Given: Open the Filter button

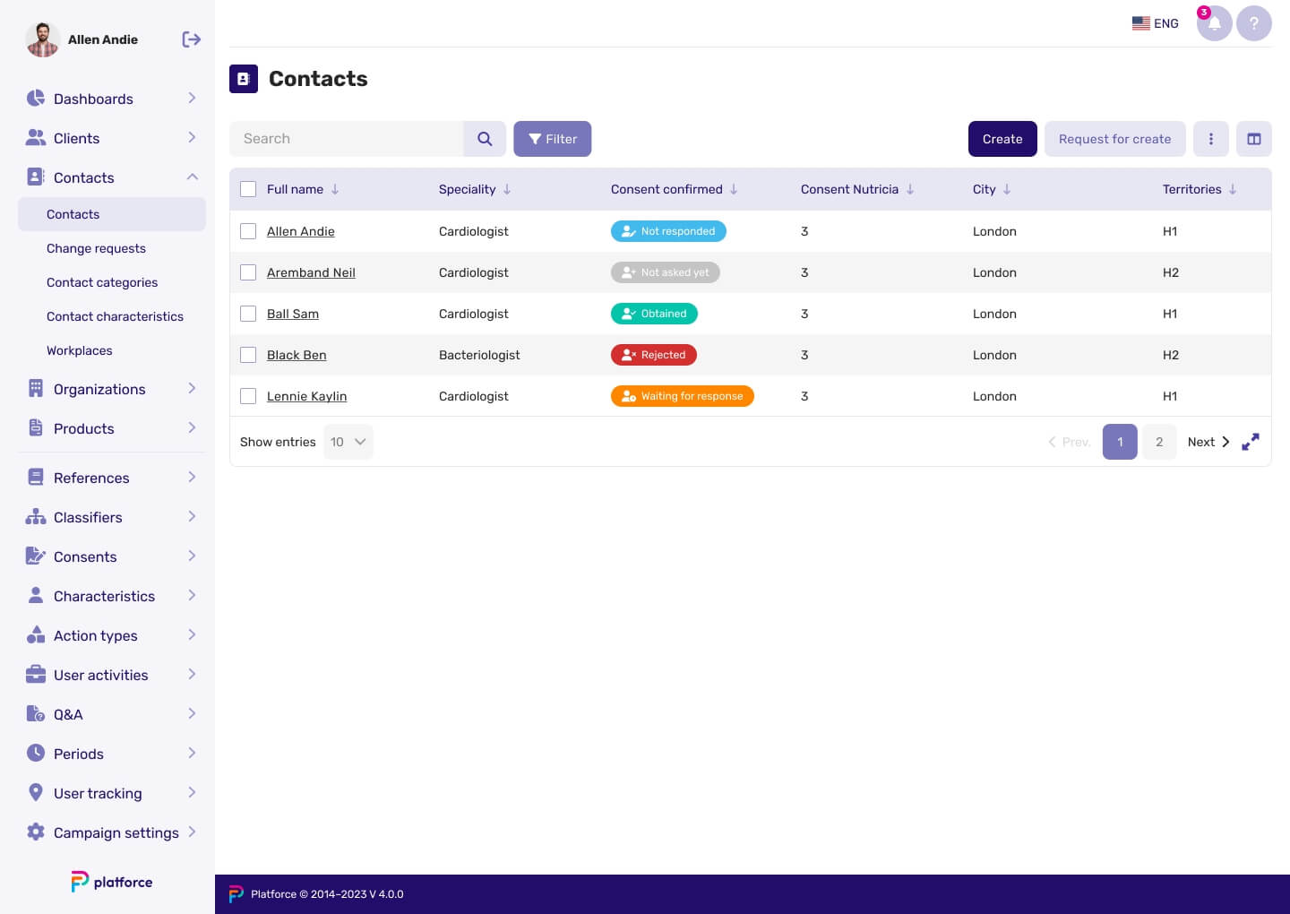Looking at the screenshot, I should pos(553,139).
